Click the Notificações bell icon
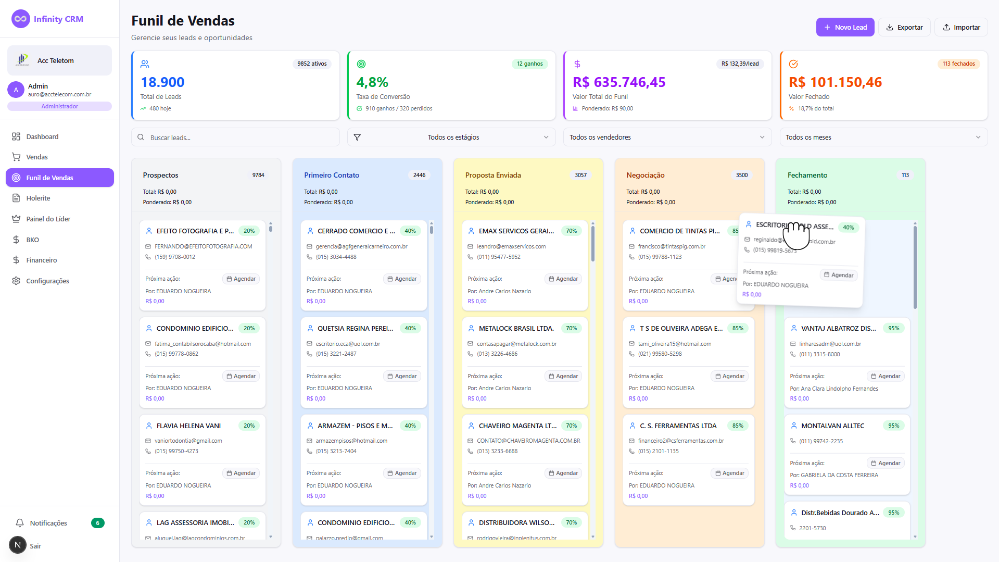999x562 pixels. [x=20, y=523]
